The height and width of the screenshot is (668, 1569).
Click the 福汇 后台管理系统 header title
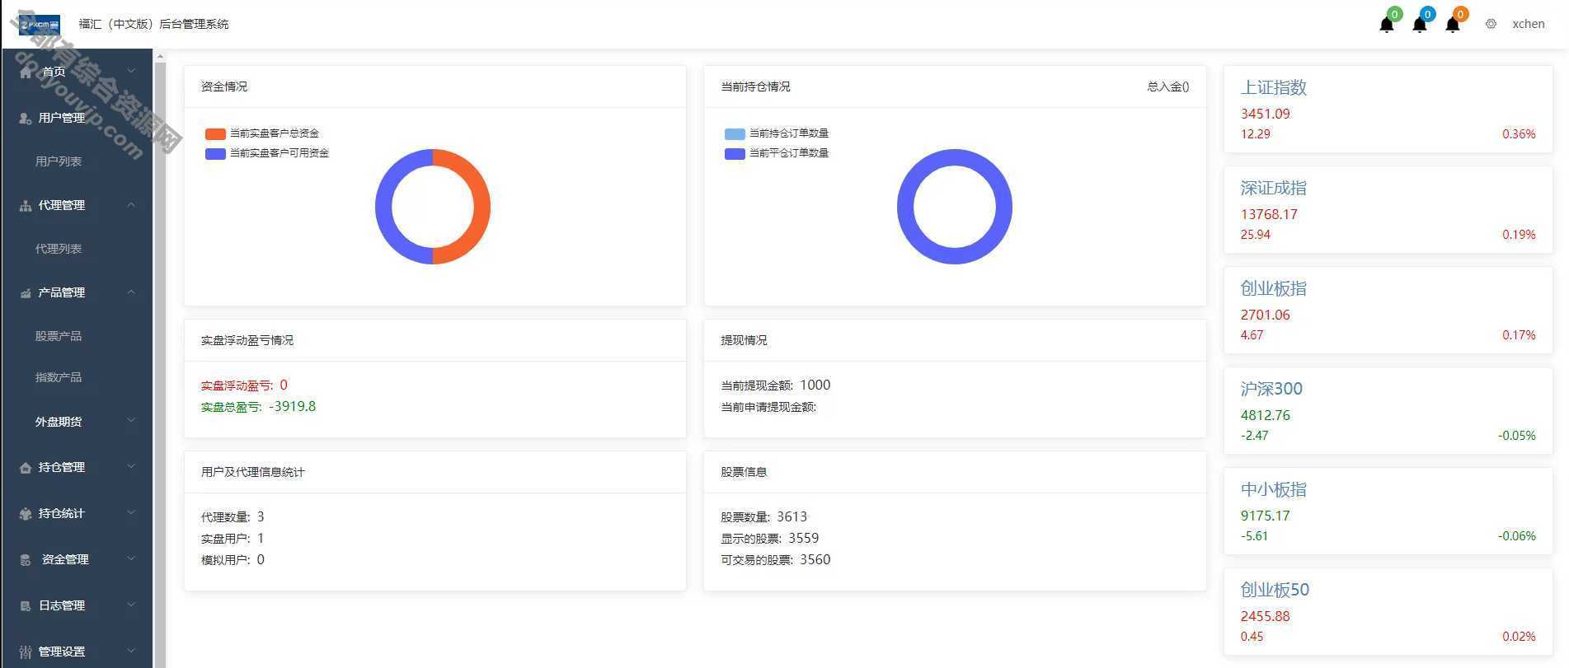pyautogui.click(x=153, y=24)
